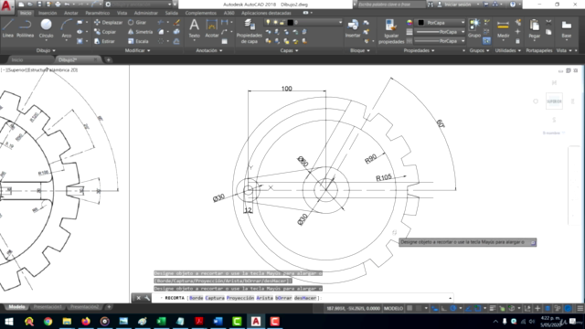Image resolution: width=585 pixels, height=329 pixels.
Task: Switch to the Inicio file tab
Action: 17,59
